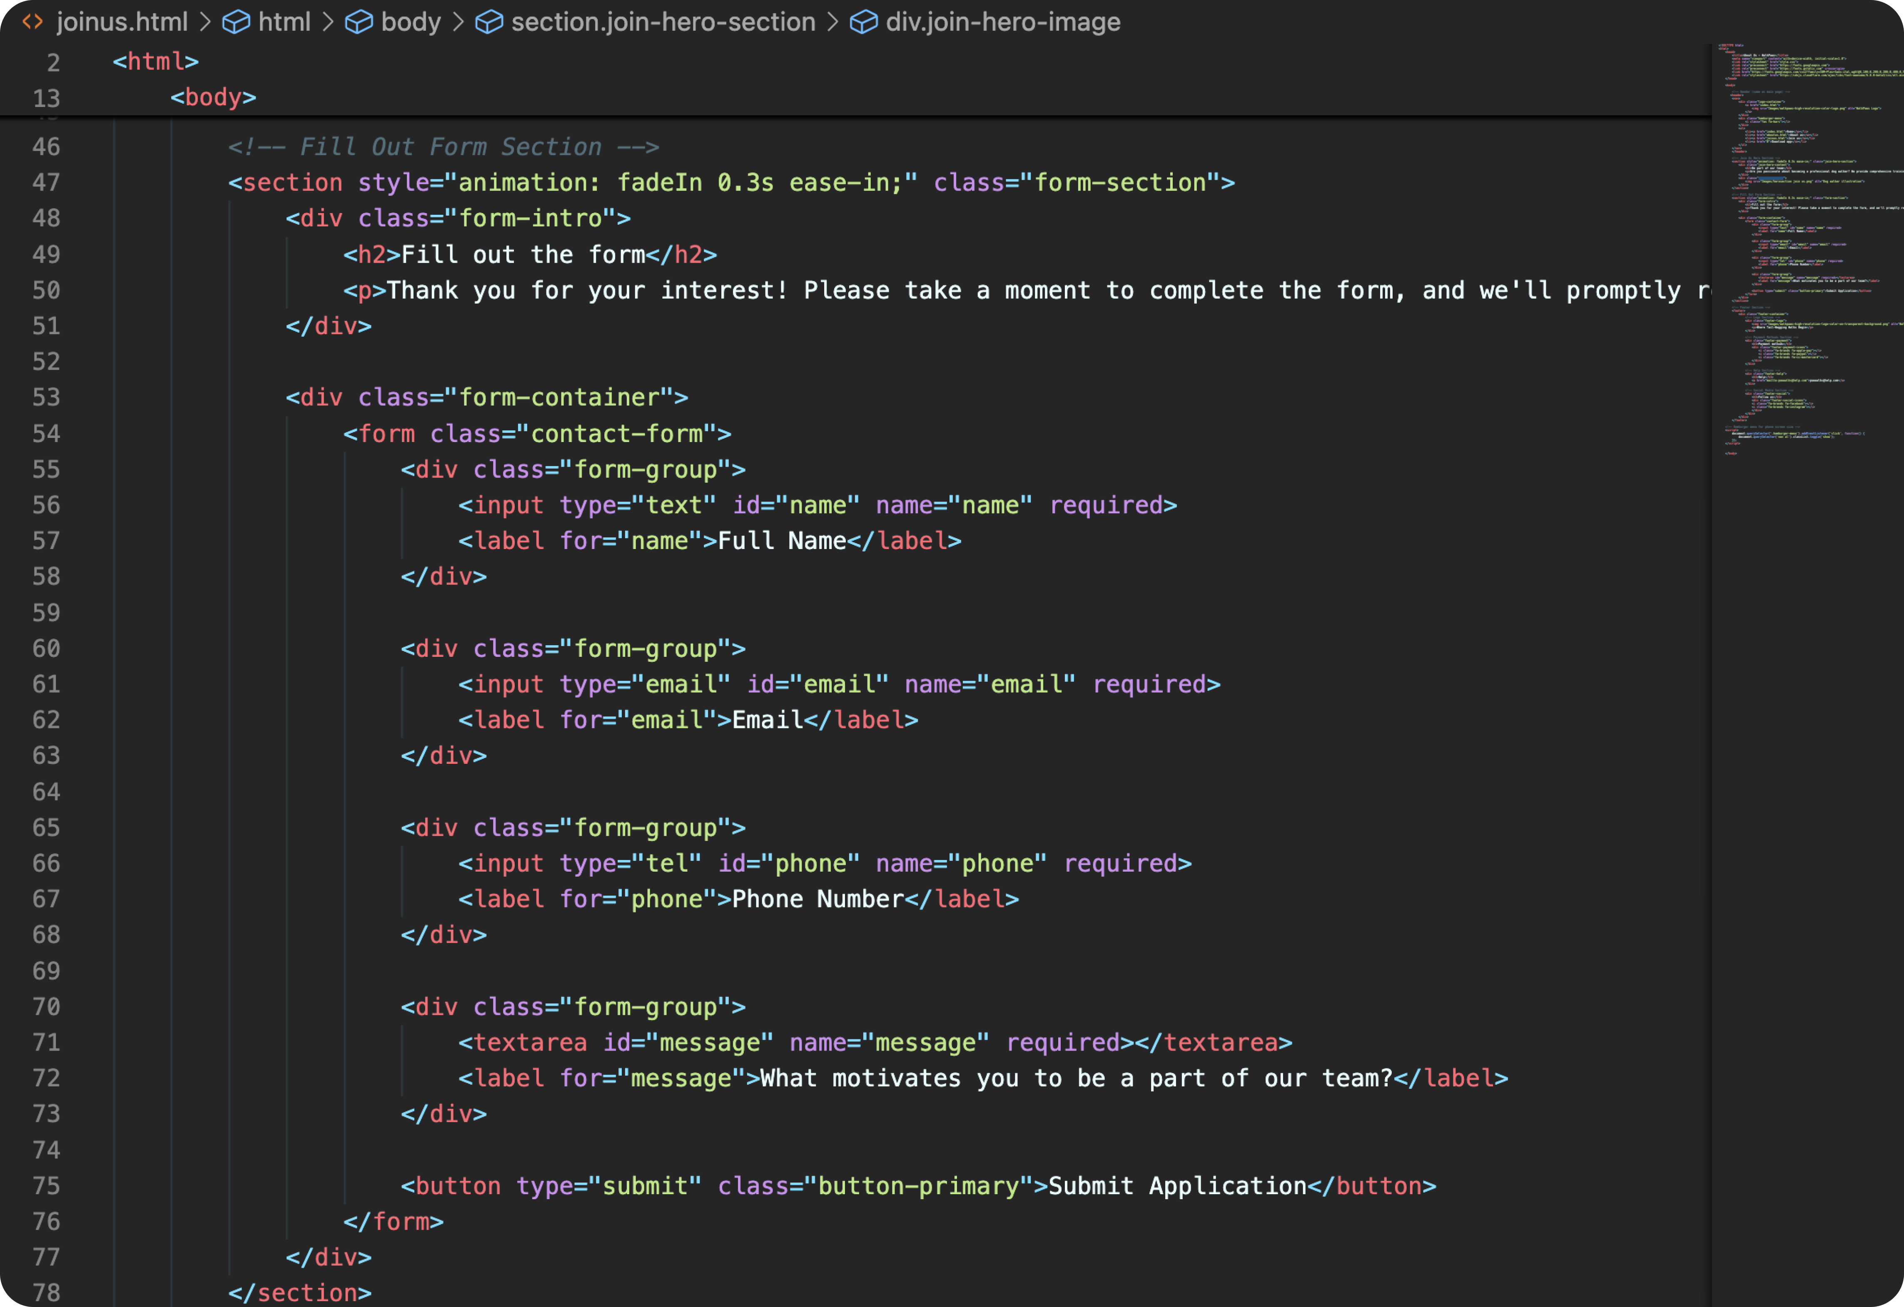1904x1307 pixels.
Task: Click the 'Fill Out Form Section' comment
Action: pyautogui.click(x=443, y=147)
